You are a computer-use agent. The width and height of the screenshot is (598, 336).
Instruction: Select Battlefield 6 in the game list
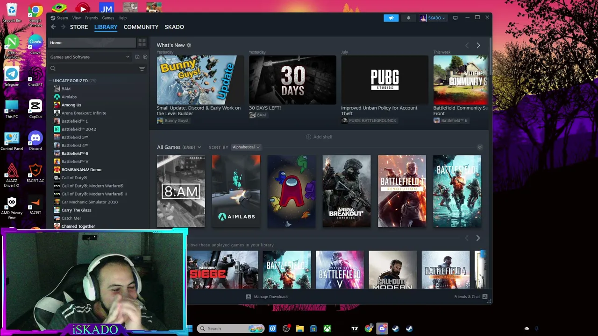tap(75, 154)
